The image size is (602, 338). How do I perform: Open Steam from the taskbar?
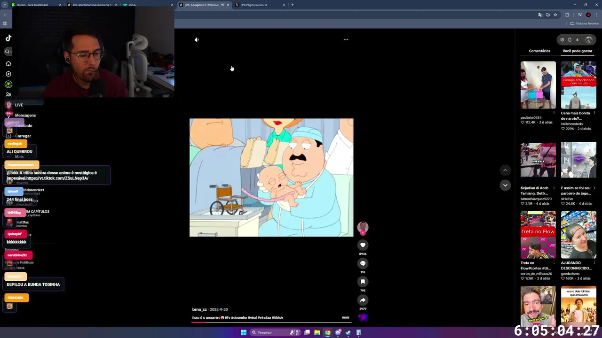[348, 332]
